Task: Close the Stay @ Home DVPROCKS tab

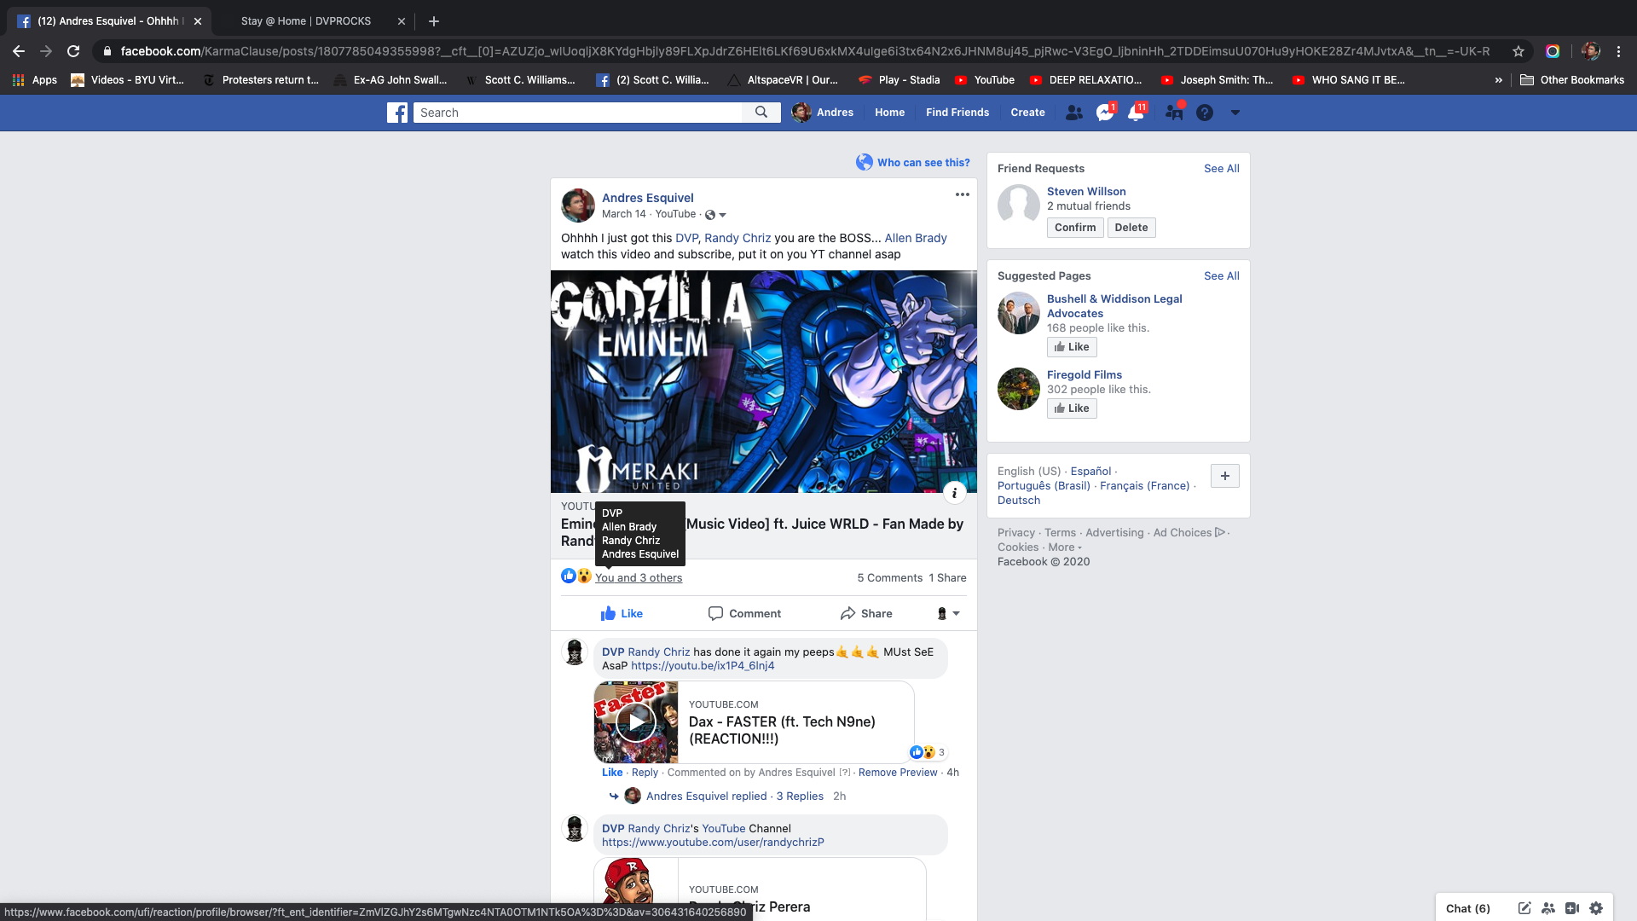Action: [x=402, y=21]
